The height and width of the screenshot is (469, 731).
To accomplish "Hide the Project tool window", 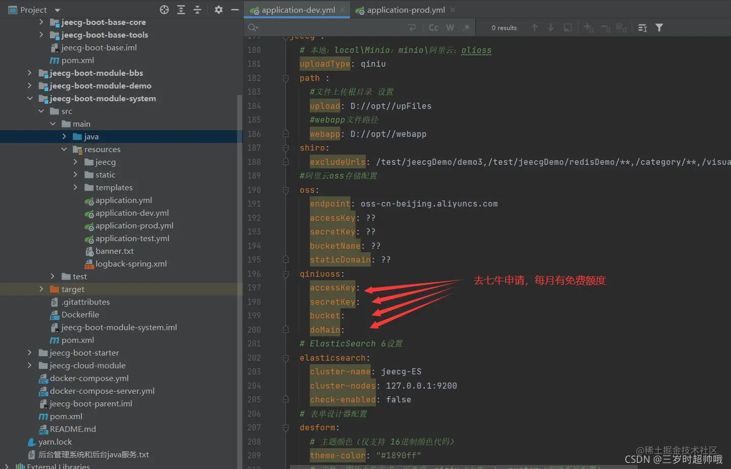I will [235, 10].
